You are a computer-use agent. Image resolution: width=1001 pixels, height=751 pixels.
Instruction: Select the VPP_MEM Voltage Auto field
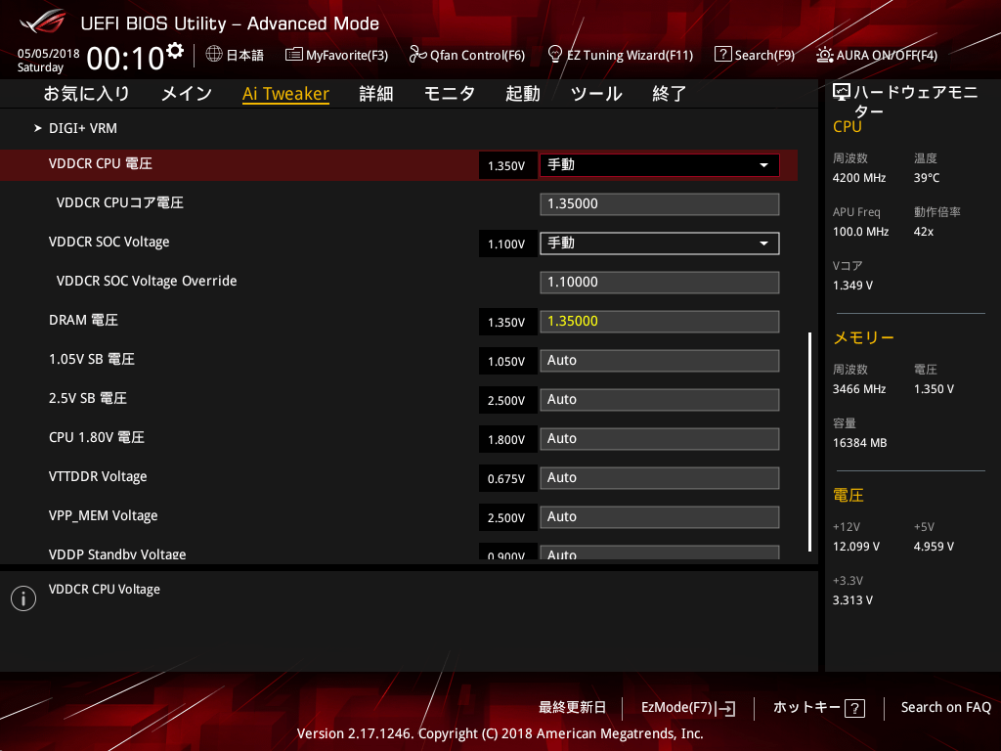click(660, 517)
